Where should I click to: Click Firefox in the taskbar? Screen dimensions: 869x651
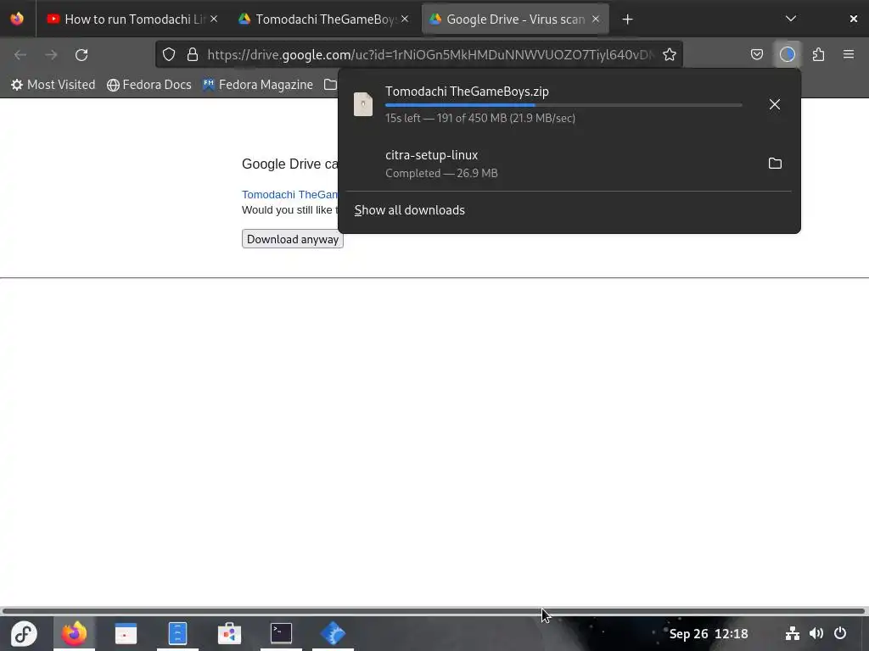coord(75,633)
